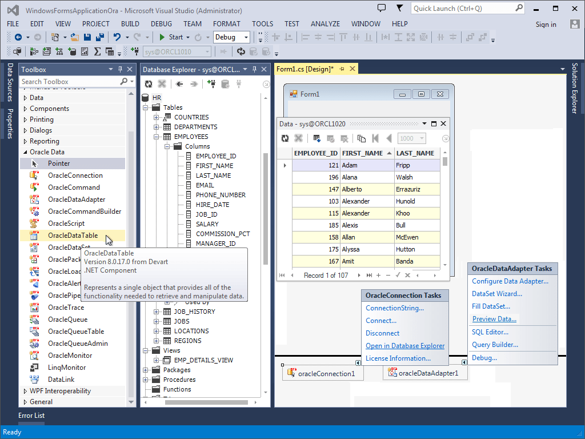Click the Save All toolbar icon
585x439 pixels.
[99, 37]
